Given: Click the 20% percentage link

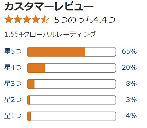Looking at the screenshot, I should (129, 68).
